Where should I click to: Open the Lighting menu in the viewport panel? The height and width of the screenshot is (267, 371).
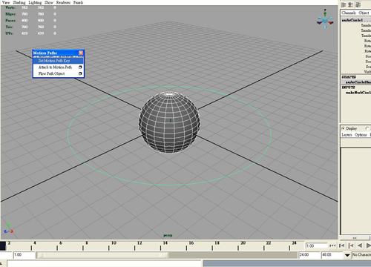[35, 2]
